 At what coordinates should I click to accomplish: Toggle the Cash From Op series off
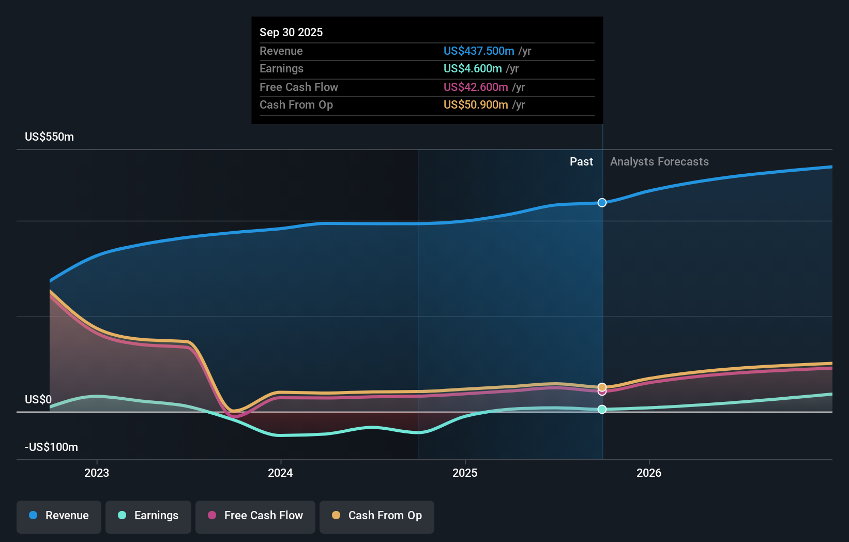coord(376,516)
